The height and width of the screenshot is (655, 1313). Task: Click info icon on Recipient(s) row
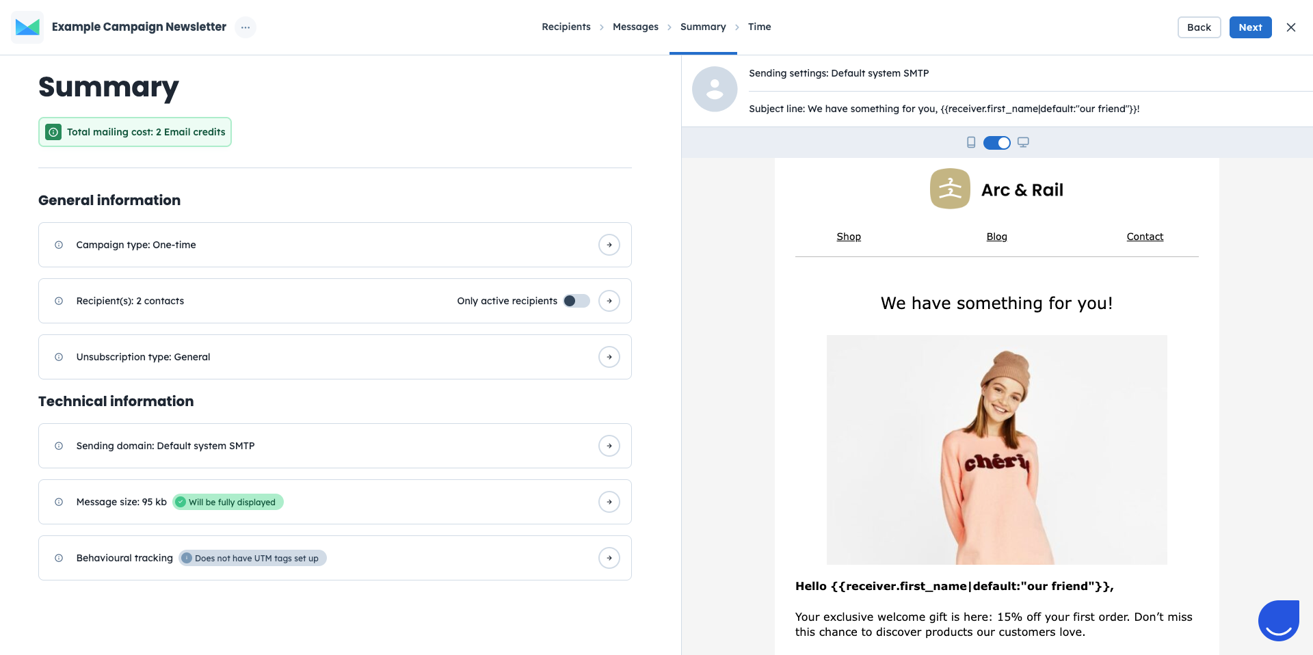pos(59,301)
